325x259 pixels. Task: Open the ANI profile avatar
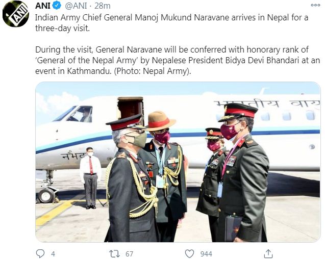[16, 14]
